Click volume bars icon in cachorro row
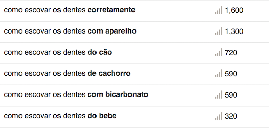 click(218, 73)
